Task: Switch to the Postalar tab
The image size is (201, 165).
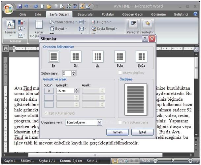Action: [108, 15]
